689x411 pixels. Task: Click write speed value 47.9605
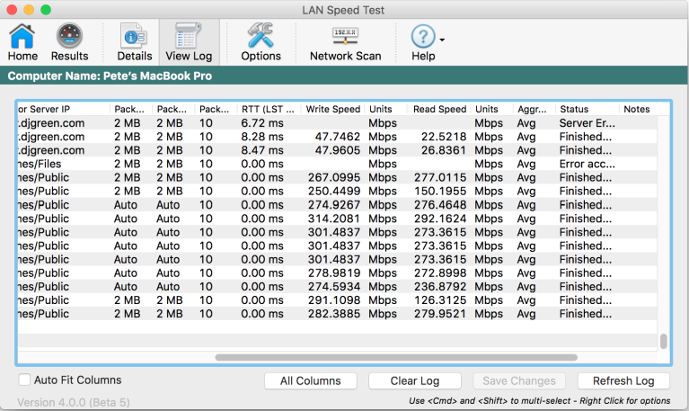pyautogui.click(x=338, y=150)
